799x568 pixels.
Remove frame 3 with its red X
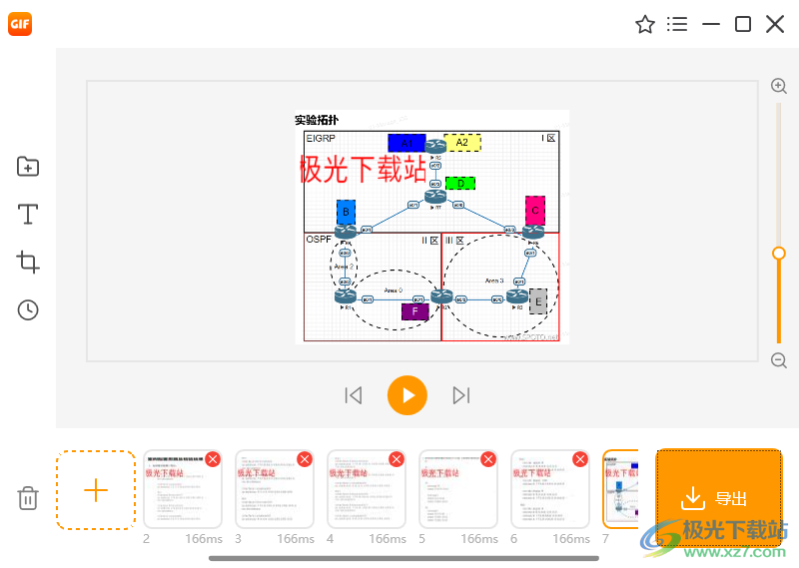pos(305,459)
